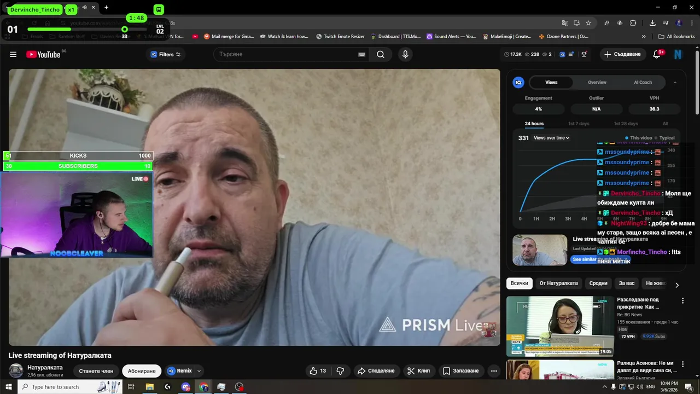Image resolution: width=700 pixels, height=394 pixels.
Task: Select the От Натуралката filter chip
Action: tap(558, 283)
